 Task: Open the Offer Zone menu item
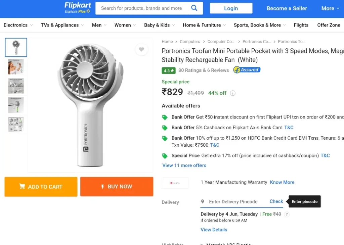[329, 25]
